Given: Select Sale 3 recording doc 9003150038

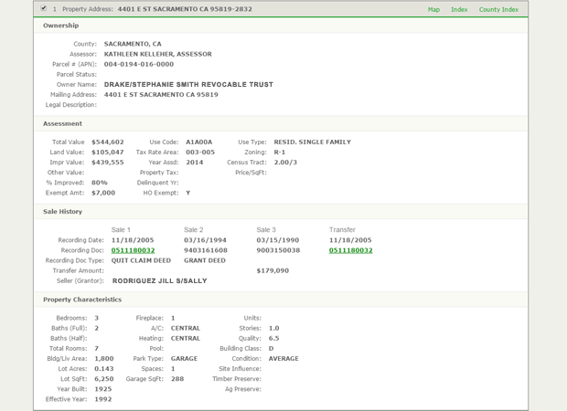Looking at the screenshot, I should point(278,250).
